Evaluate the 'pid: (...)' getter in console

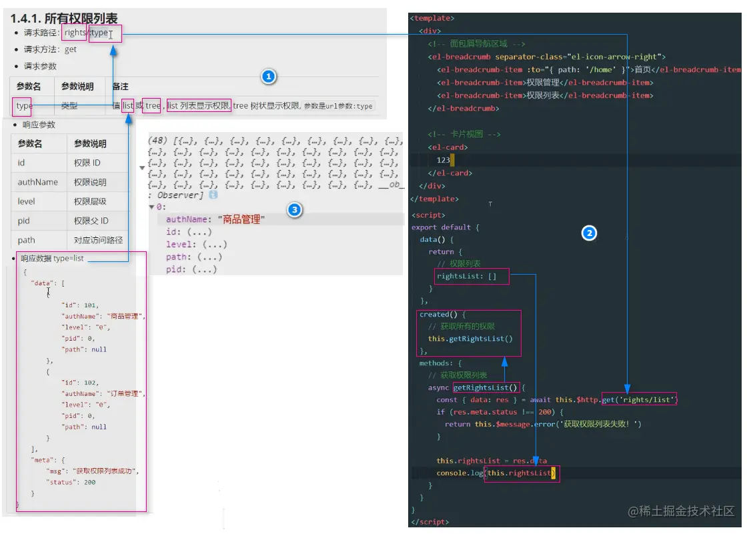[191, 269]
